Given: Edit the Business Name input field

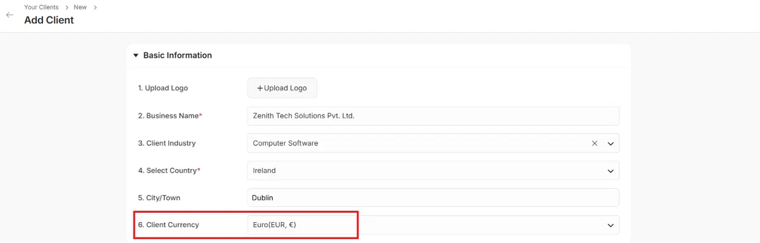Looking at the screenshot, I should [x=433, y=116].
